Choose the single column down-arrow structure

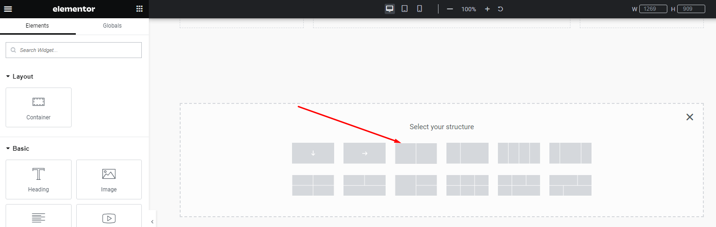click(x=313, y=153)
